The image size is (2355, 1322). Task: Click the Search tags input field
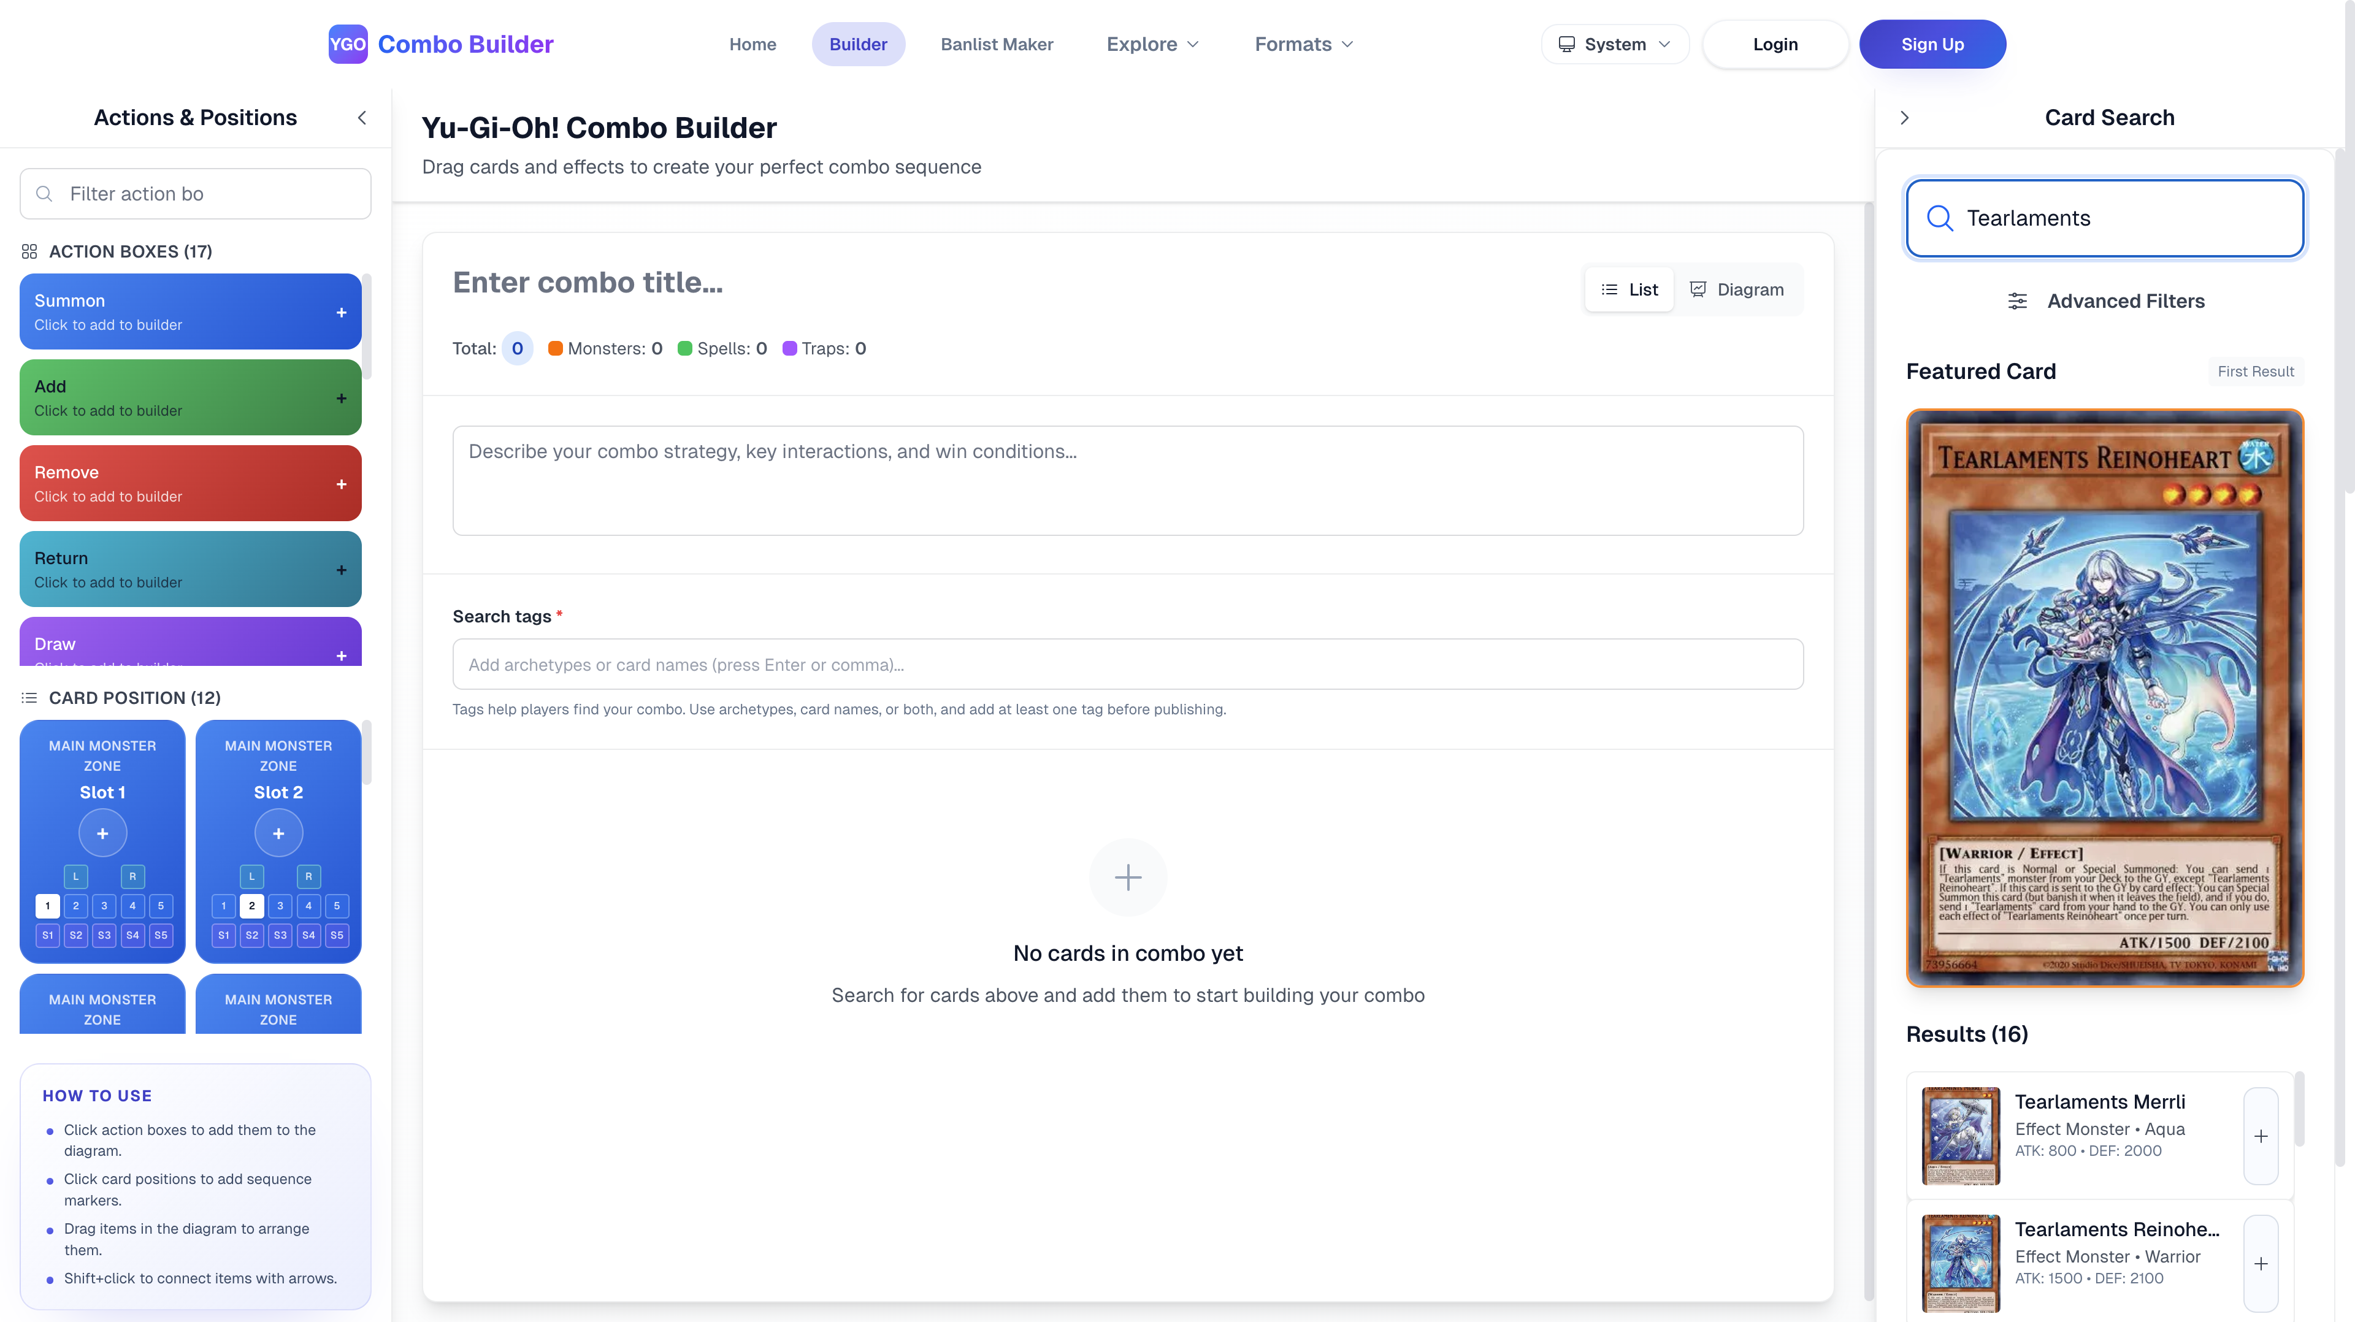tap(1127, 665)
